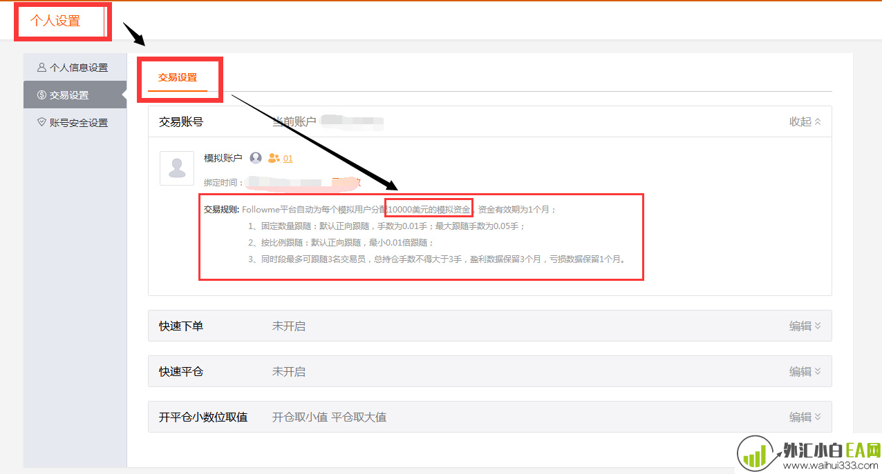882x474 pixels.
Task: Switch to the 交易设置 content tab
Action: [x=178, y=77]
